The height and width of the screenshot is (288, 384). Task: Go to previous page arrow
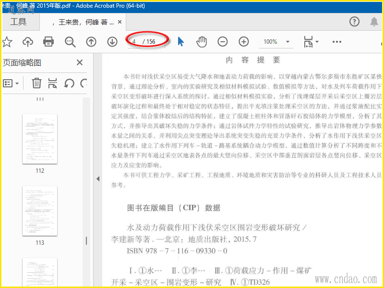(91, 42)
